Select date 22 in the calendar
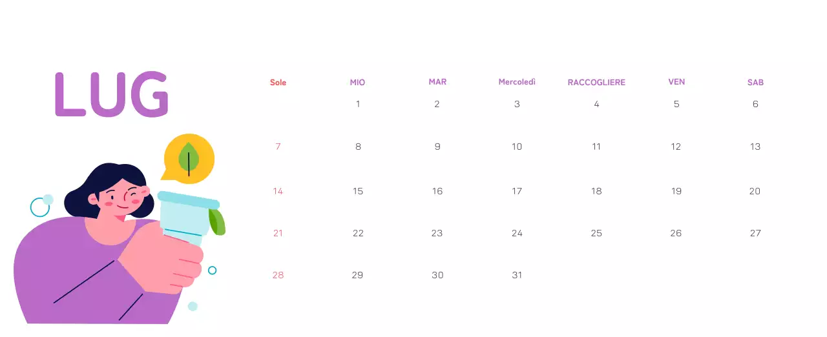This screenshot has width=827, height=337. pyautogui.click(x=358, y=233)
